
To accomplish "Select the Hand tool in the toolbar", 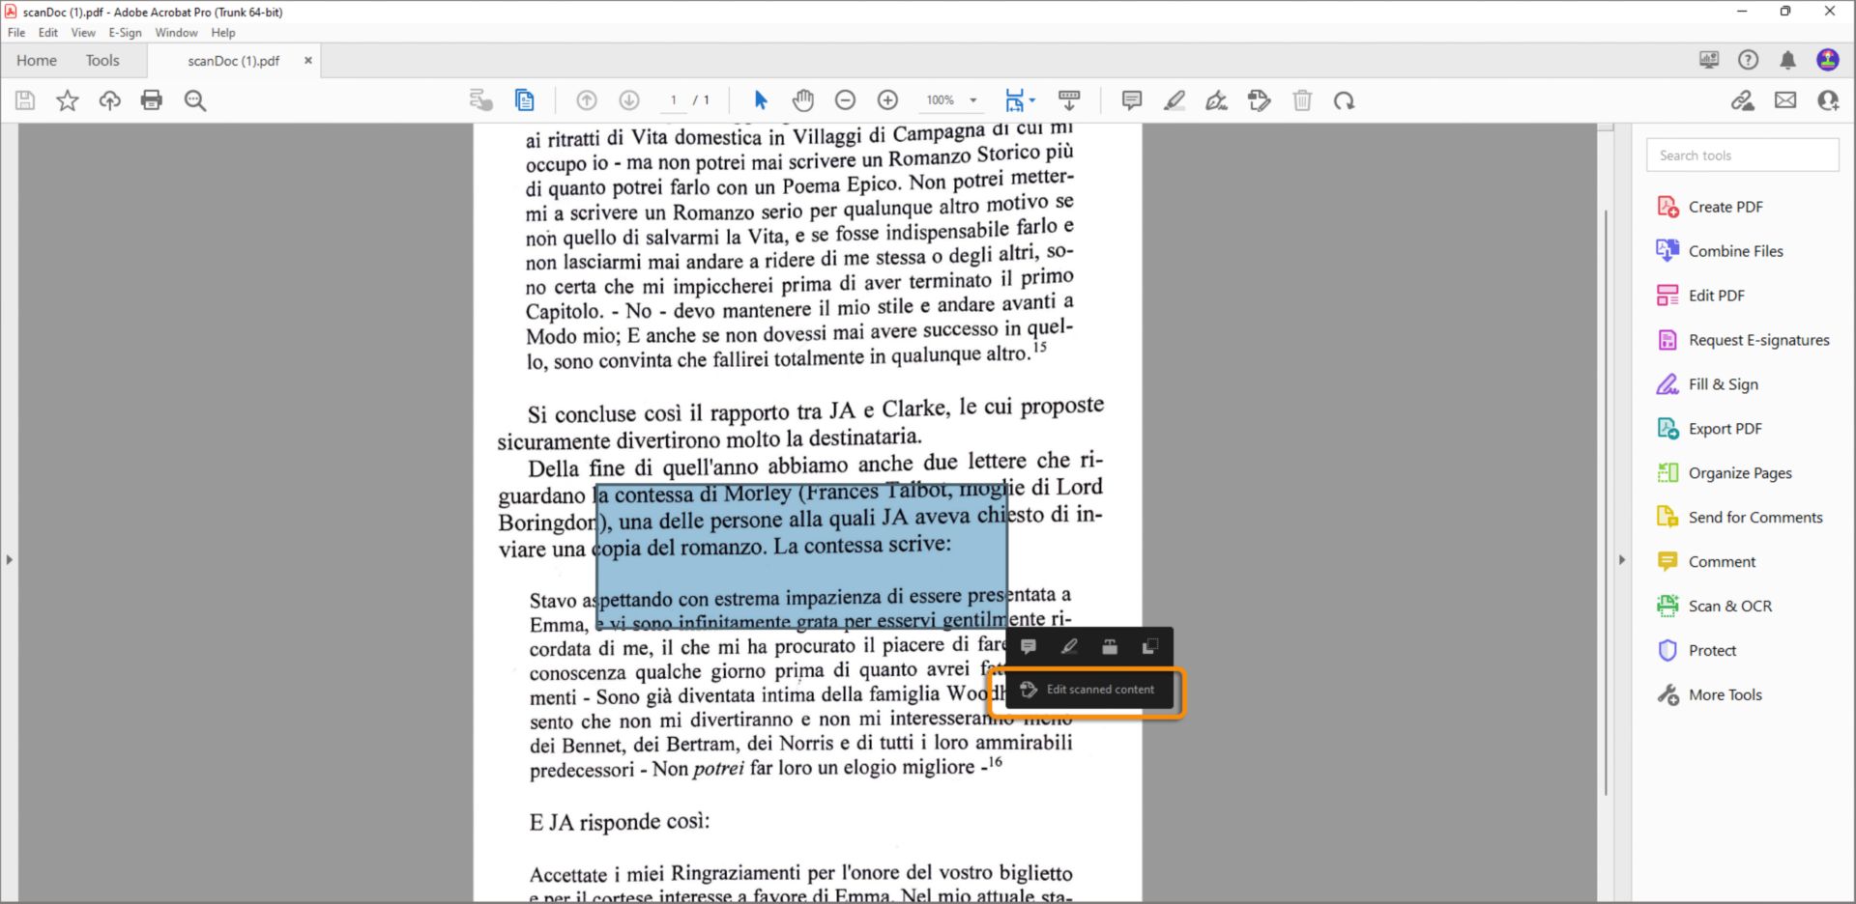I will point(802,99).
